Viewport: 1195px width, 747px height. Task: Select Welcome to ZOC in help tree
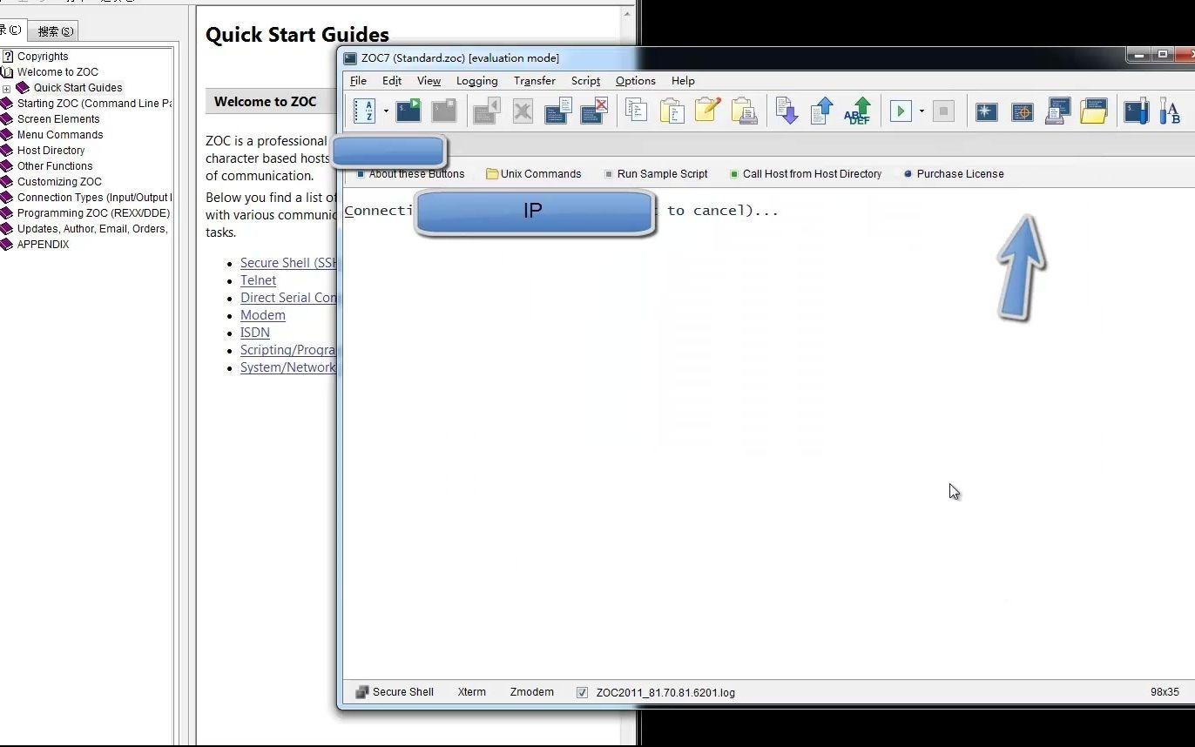(57, 72)
